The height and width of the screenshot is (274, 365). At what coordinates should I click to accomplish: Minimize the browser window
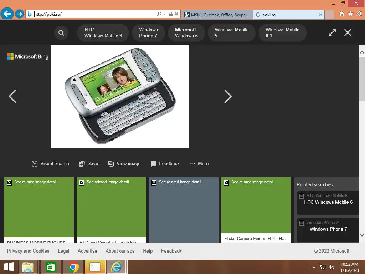(x=334, y=4)
